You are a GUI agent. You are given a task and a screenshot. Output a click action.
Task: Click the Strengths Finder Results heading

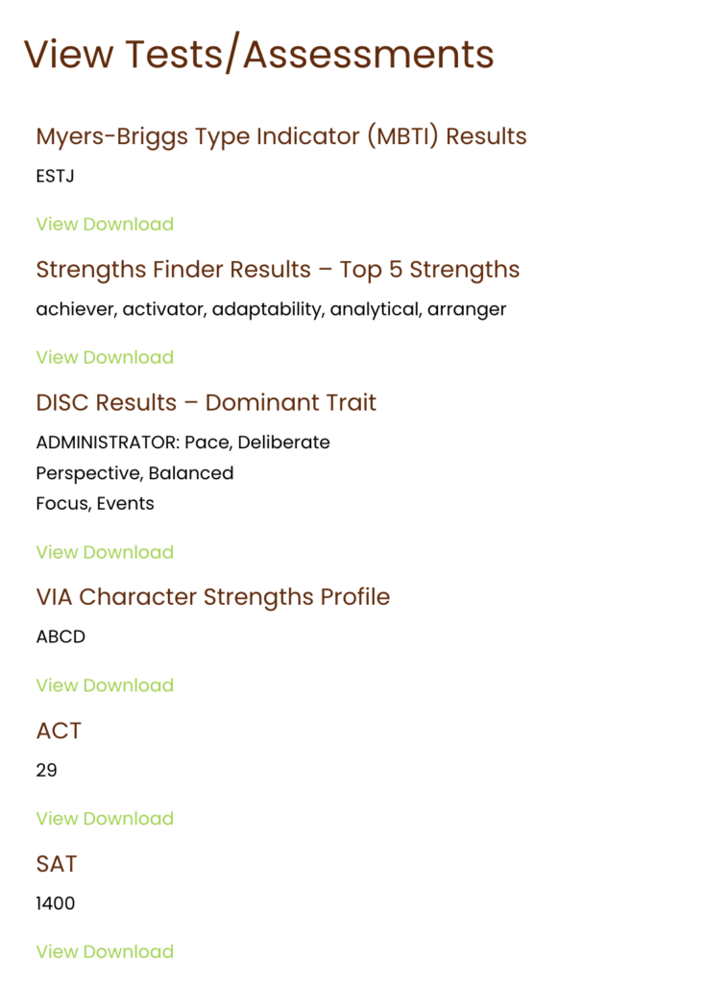click(278, 270)
